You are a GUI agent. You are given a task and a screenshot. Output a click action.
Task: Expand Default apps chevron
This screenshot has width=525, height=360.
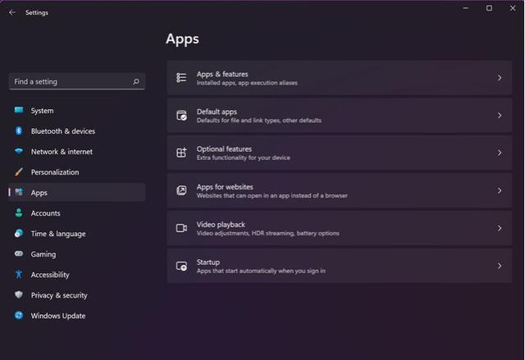coord(500,116)
